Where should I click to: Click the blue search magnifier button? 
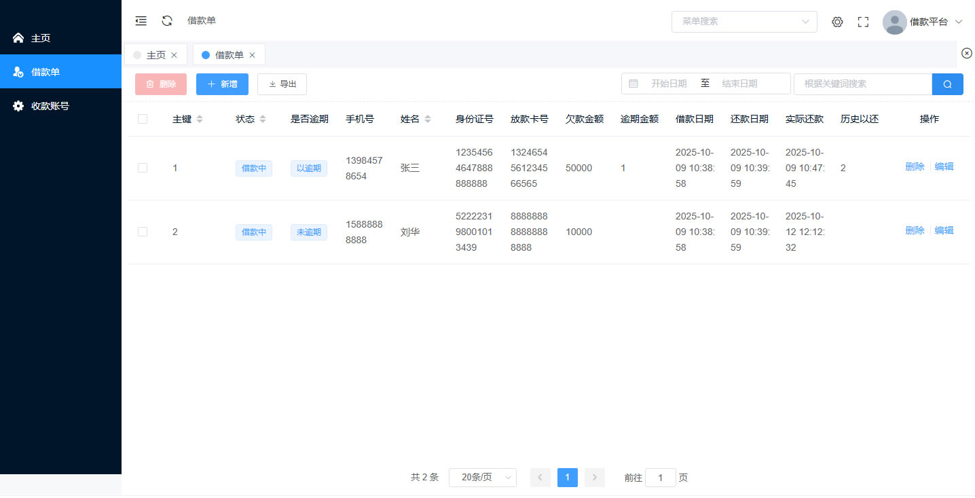(x=947, y=84)
